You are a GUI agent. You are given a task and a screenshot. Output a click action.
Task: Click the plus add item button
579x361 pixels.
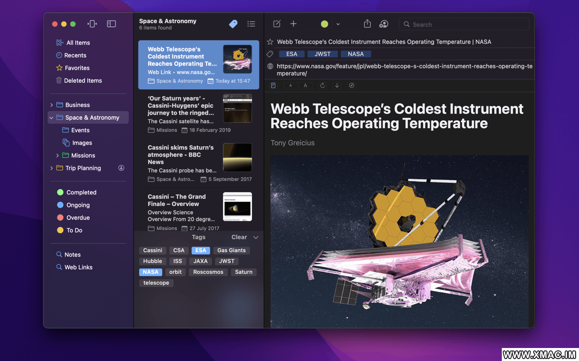click(293, 24)
